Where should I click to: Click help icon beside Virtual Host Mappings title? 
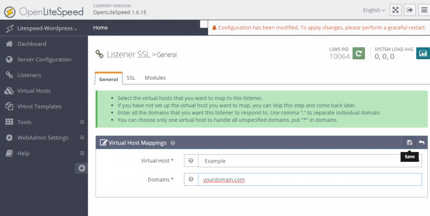click(173, 143)
